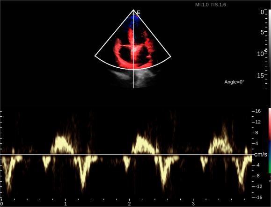Click the E orientation marker at sector apex
This screenshot has width=271, height=207.
tap(139, 12)
